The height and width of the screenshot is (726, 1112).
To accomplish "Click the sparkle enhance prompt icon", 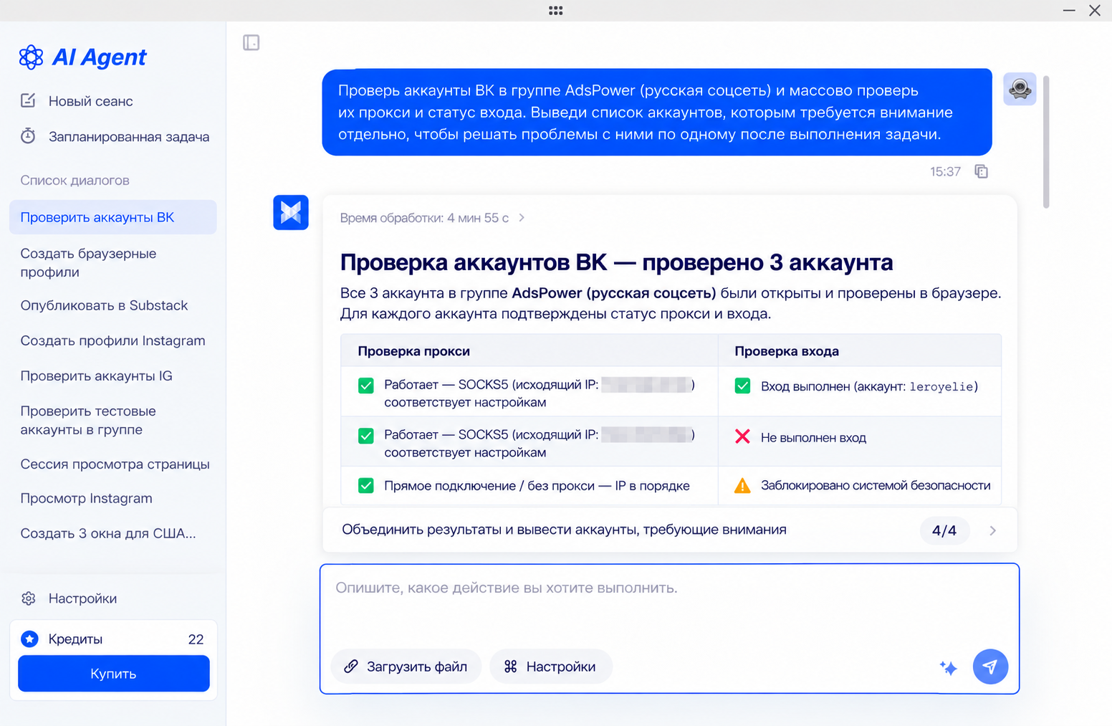I will (x=948, y=668).
